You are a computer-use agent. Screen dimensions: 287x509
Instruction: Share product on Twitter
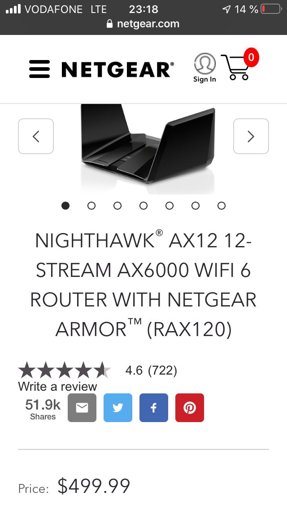pos(118,408)
